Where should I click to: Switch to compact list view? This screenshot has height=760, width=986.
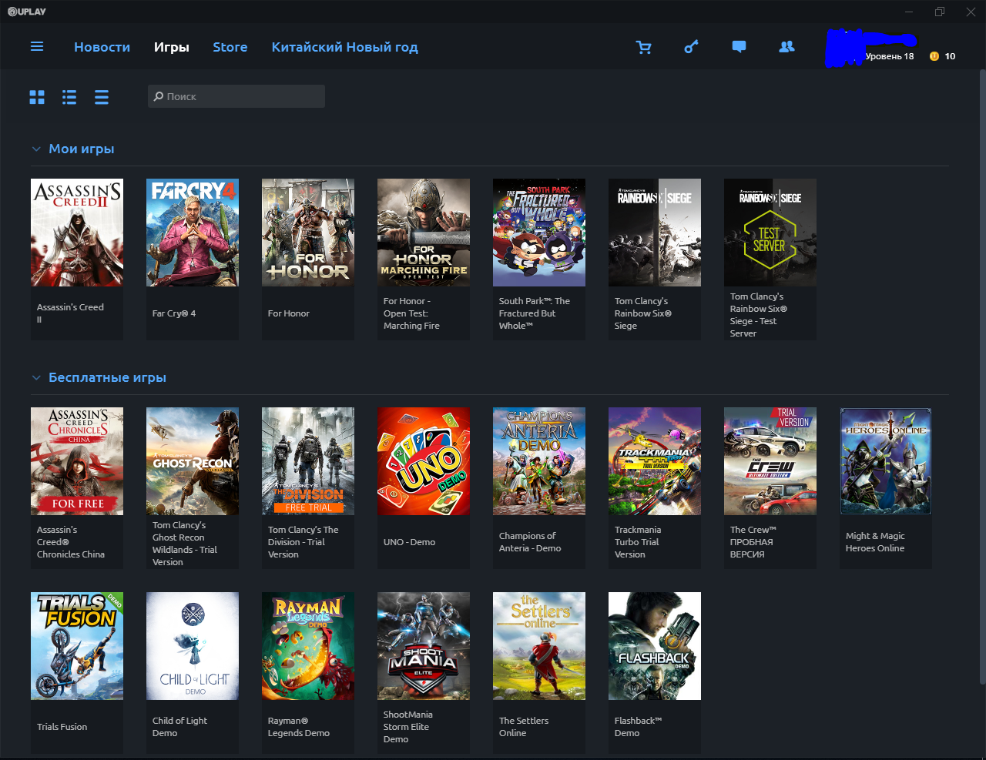pyautogui.click(x=102, y=97)
